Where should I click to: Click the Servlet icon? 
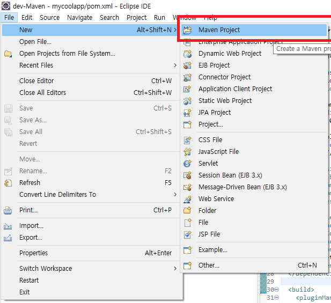tap(187, 164)
